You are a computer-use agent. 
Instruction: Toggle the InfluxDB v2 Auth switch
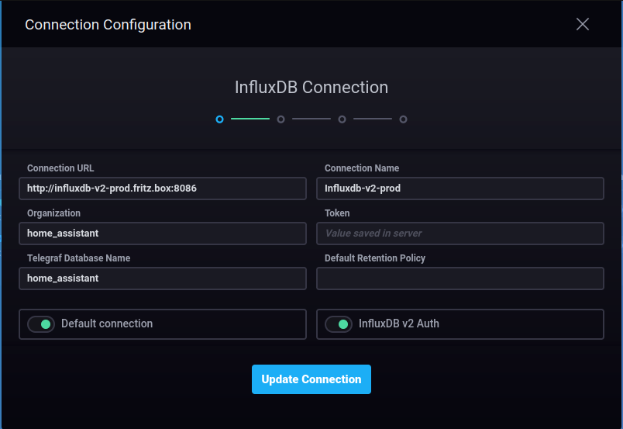339,324
